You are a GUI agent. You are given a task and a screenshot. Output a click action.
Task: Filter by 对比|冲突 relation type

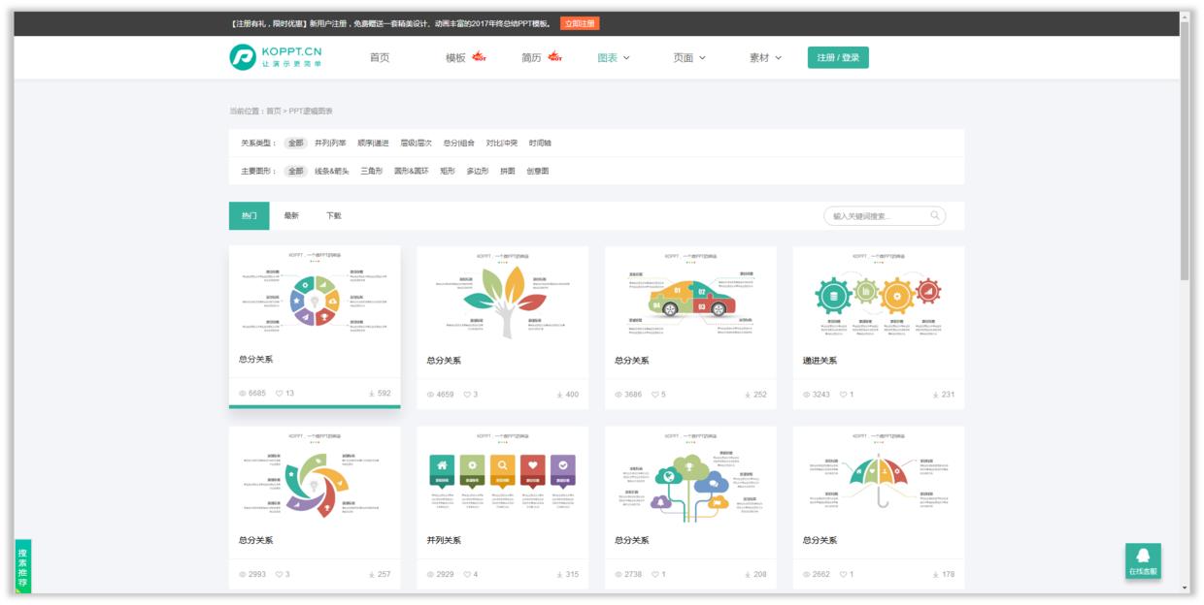(502, 143)
